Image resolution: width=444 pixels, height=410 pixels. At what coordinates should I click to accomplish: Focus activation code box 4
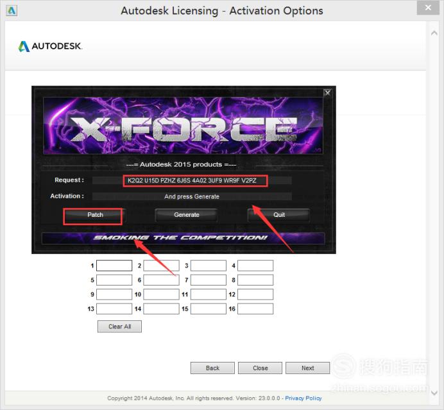pos(255,266)
